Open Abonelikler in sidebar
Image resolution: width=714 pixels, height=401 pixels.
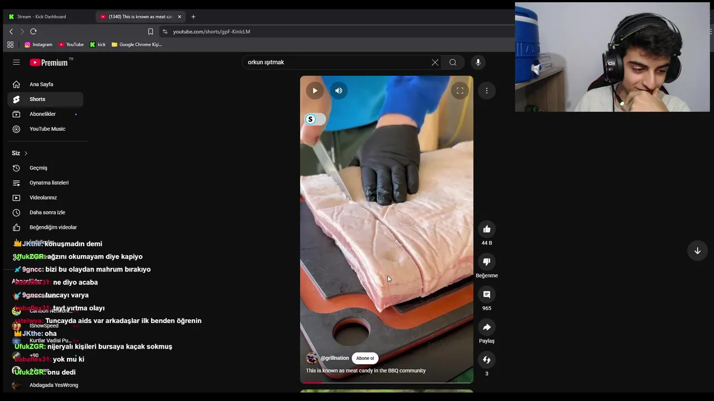click(x=45, y=114)
